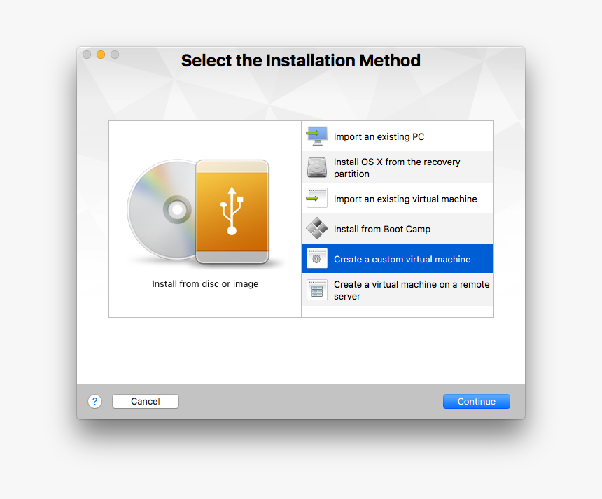Choose 'Install OS X from the recovery partition'
The width and height of the screenshot is (602, 499).
pos(397,168)
